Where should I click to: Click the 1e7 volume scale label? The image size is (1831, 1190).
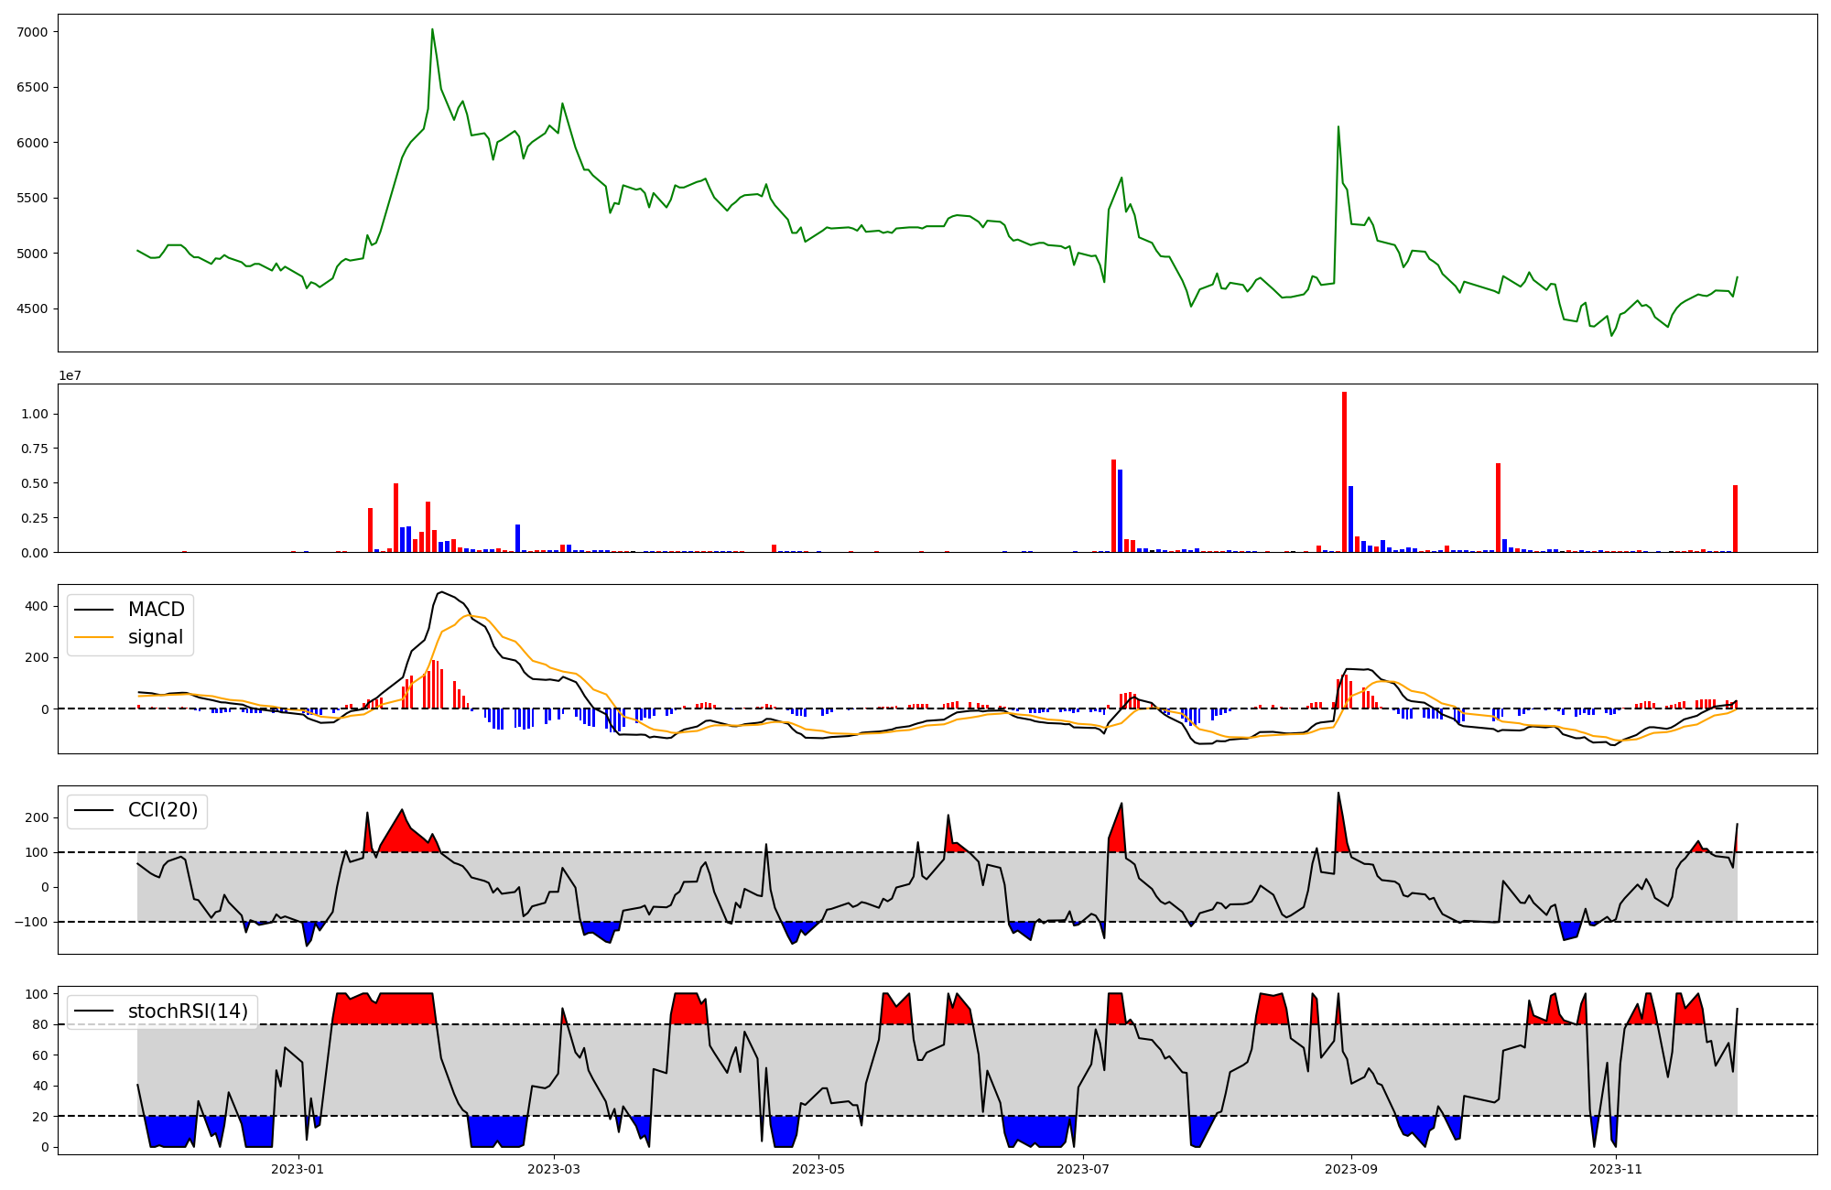click(x=70, y=376)
